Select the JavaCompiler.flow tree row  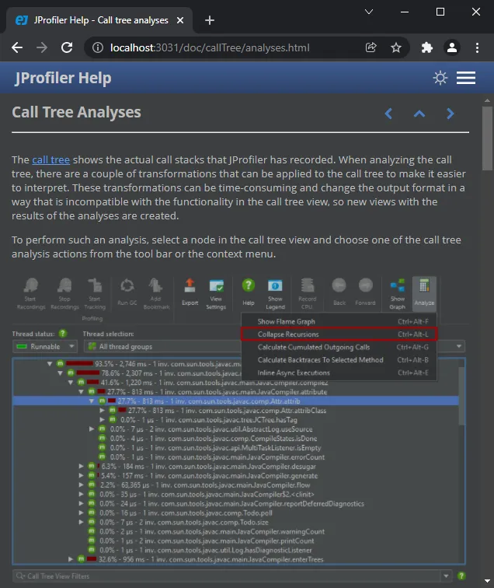tap(236, 485)
